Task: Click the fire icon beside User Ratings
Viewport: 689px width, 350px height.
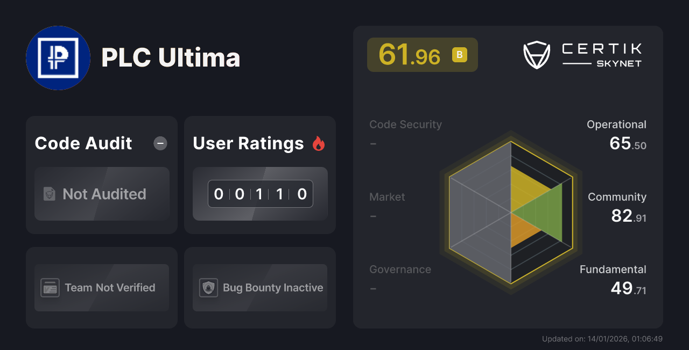Action: click(x=318, y=143)
